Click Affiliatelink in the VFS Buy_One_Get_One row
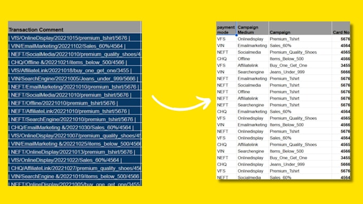The width and height of the screenshot is (363, 204). (x=248, y=66)
